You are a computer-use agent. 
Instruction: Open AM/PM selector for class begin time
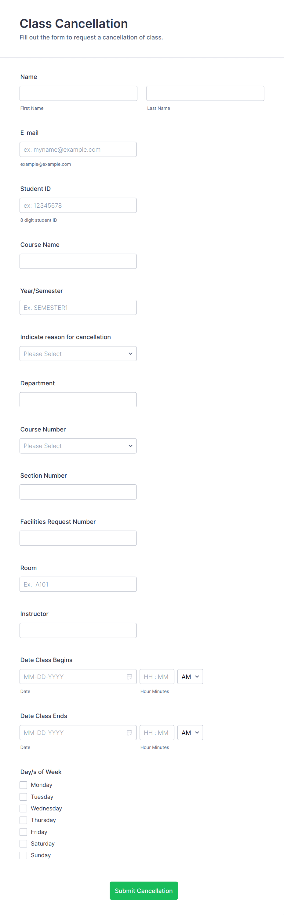click(x=190, y=677)
